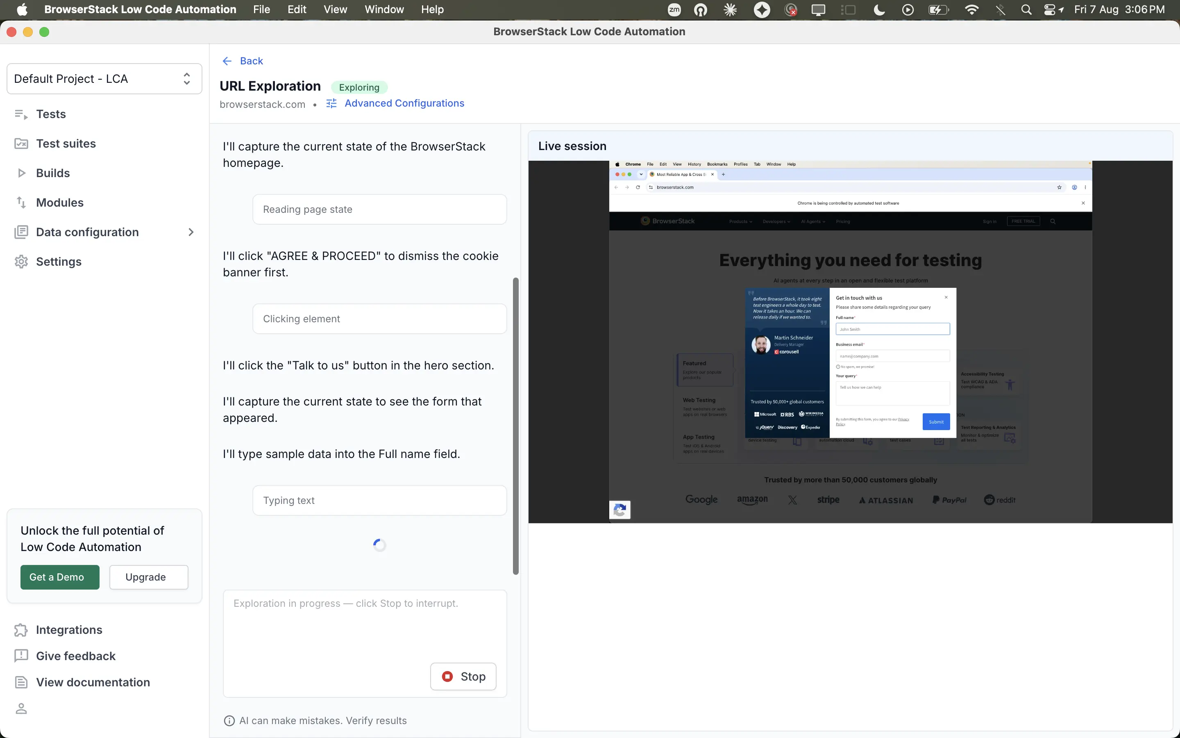Viewport: 1180px width, 738px height.
Task: Click Sign in on BrowserStack site
Action: (x=989, y=221)
